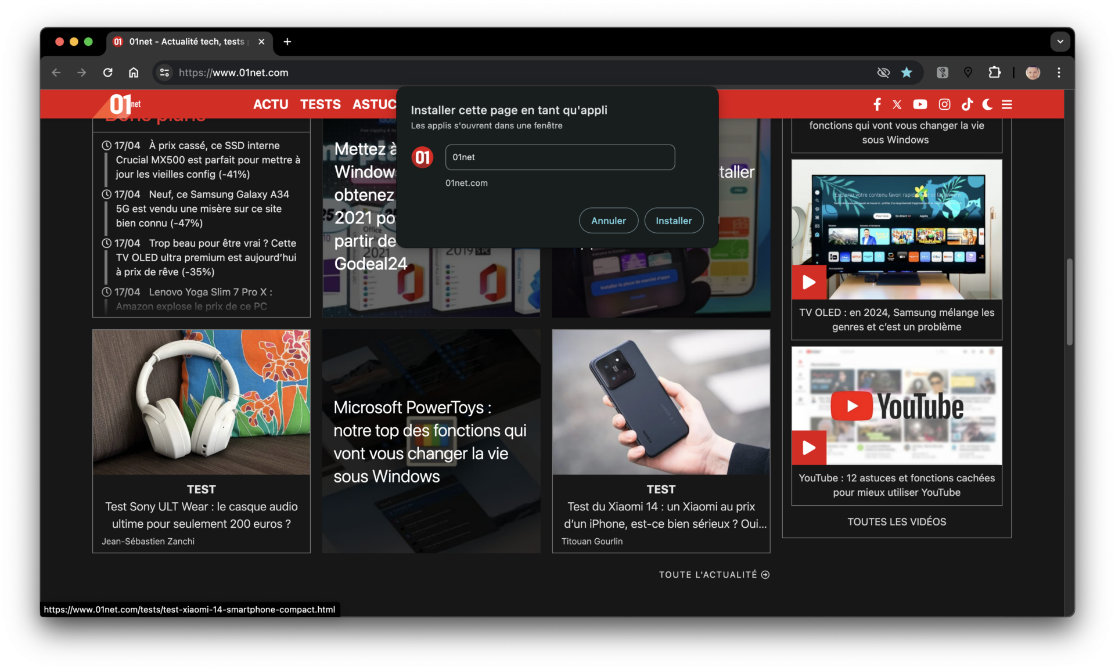
Task: Expand the tab search chevron
Action: [1060, 42]
